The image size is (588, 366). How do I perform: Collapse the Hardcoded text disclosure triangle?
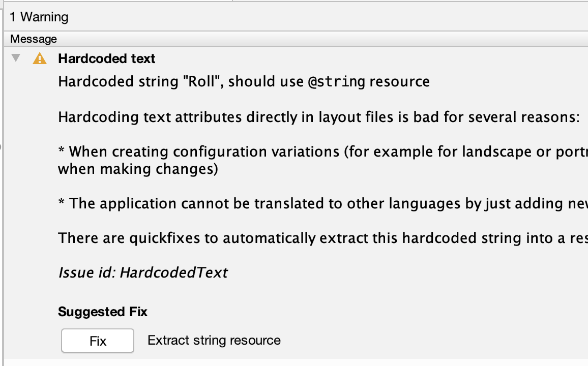coord(16,58)
